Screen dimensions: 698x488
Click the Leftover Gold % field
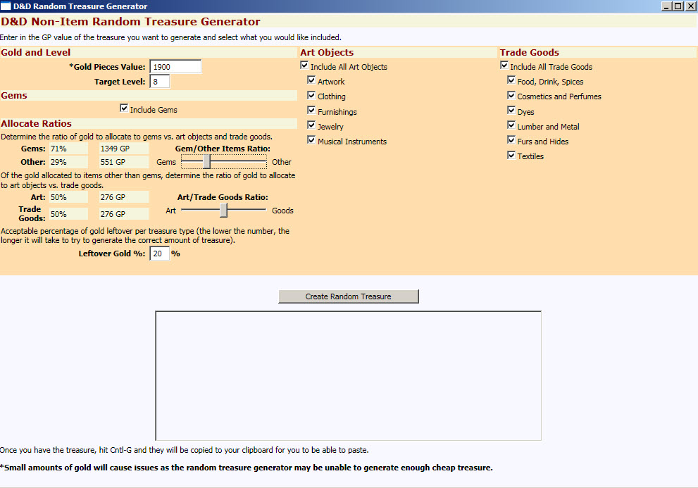coord(159,254)
